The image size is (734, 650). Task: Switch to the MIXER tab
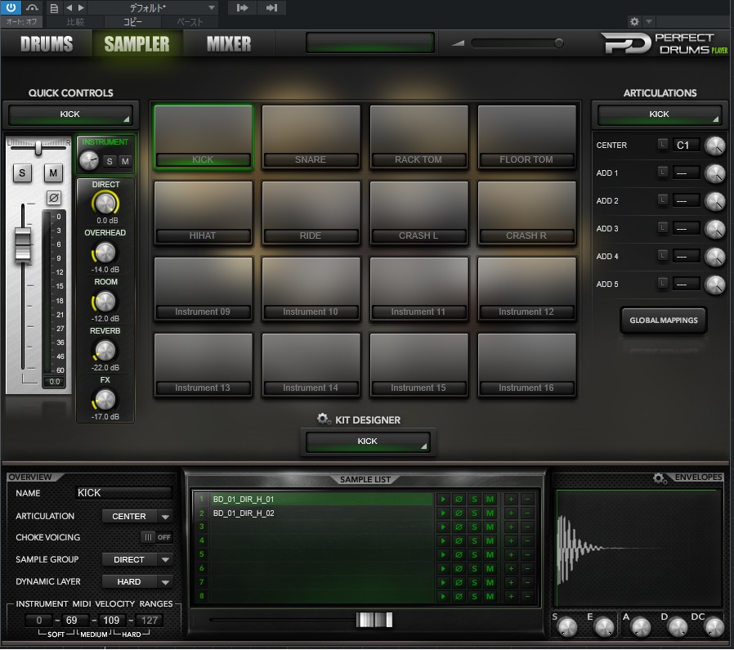tap(229, 44)
